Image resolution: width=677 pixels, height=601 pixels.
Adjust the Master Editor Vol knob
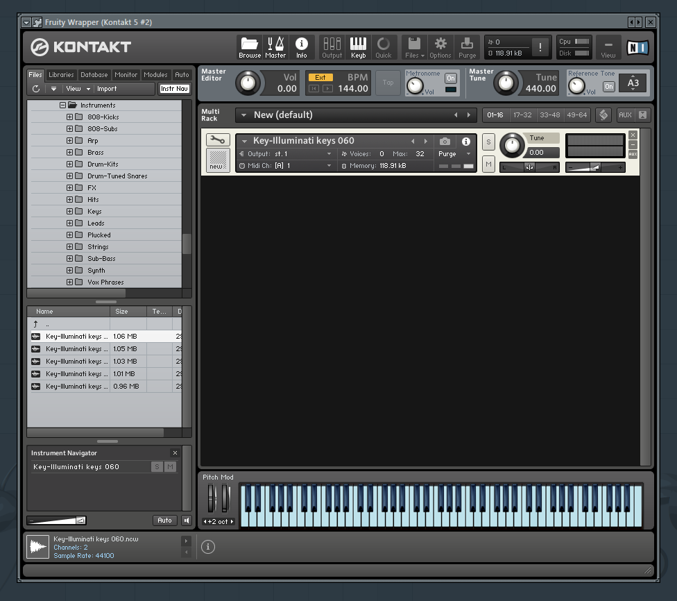pos(248,83)
